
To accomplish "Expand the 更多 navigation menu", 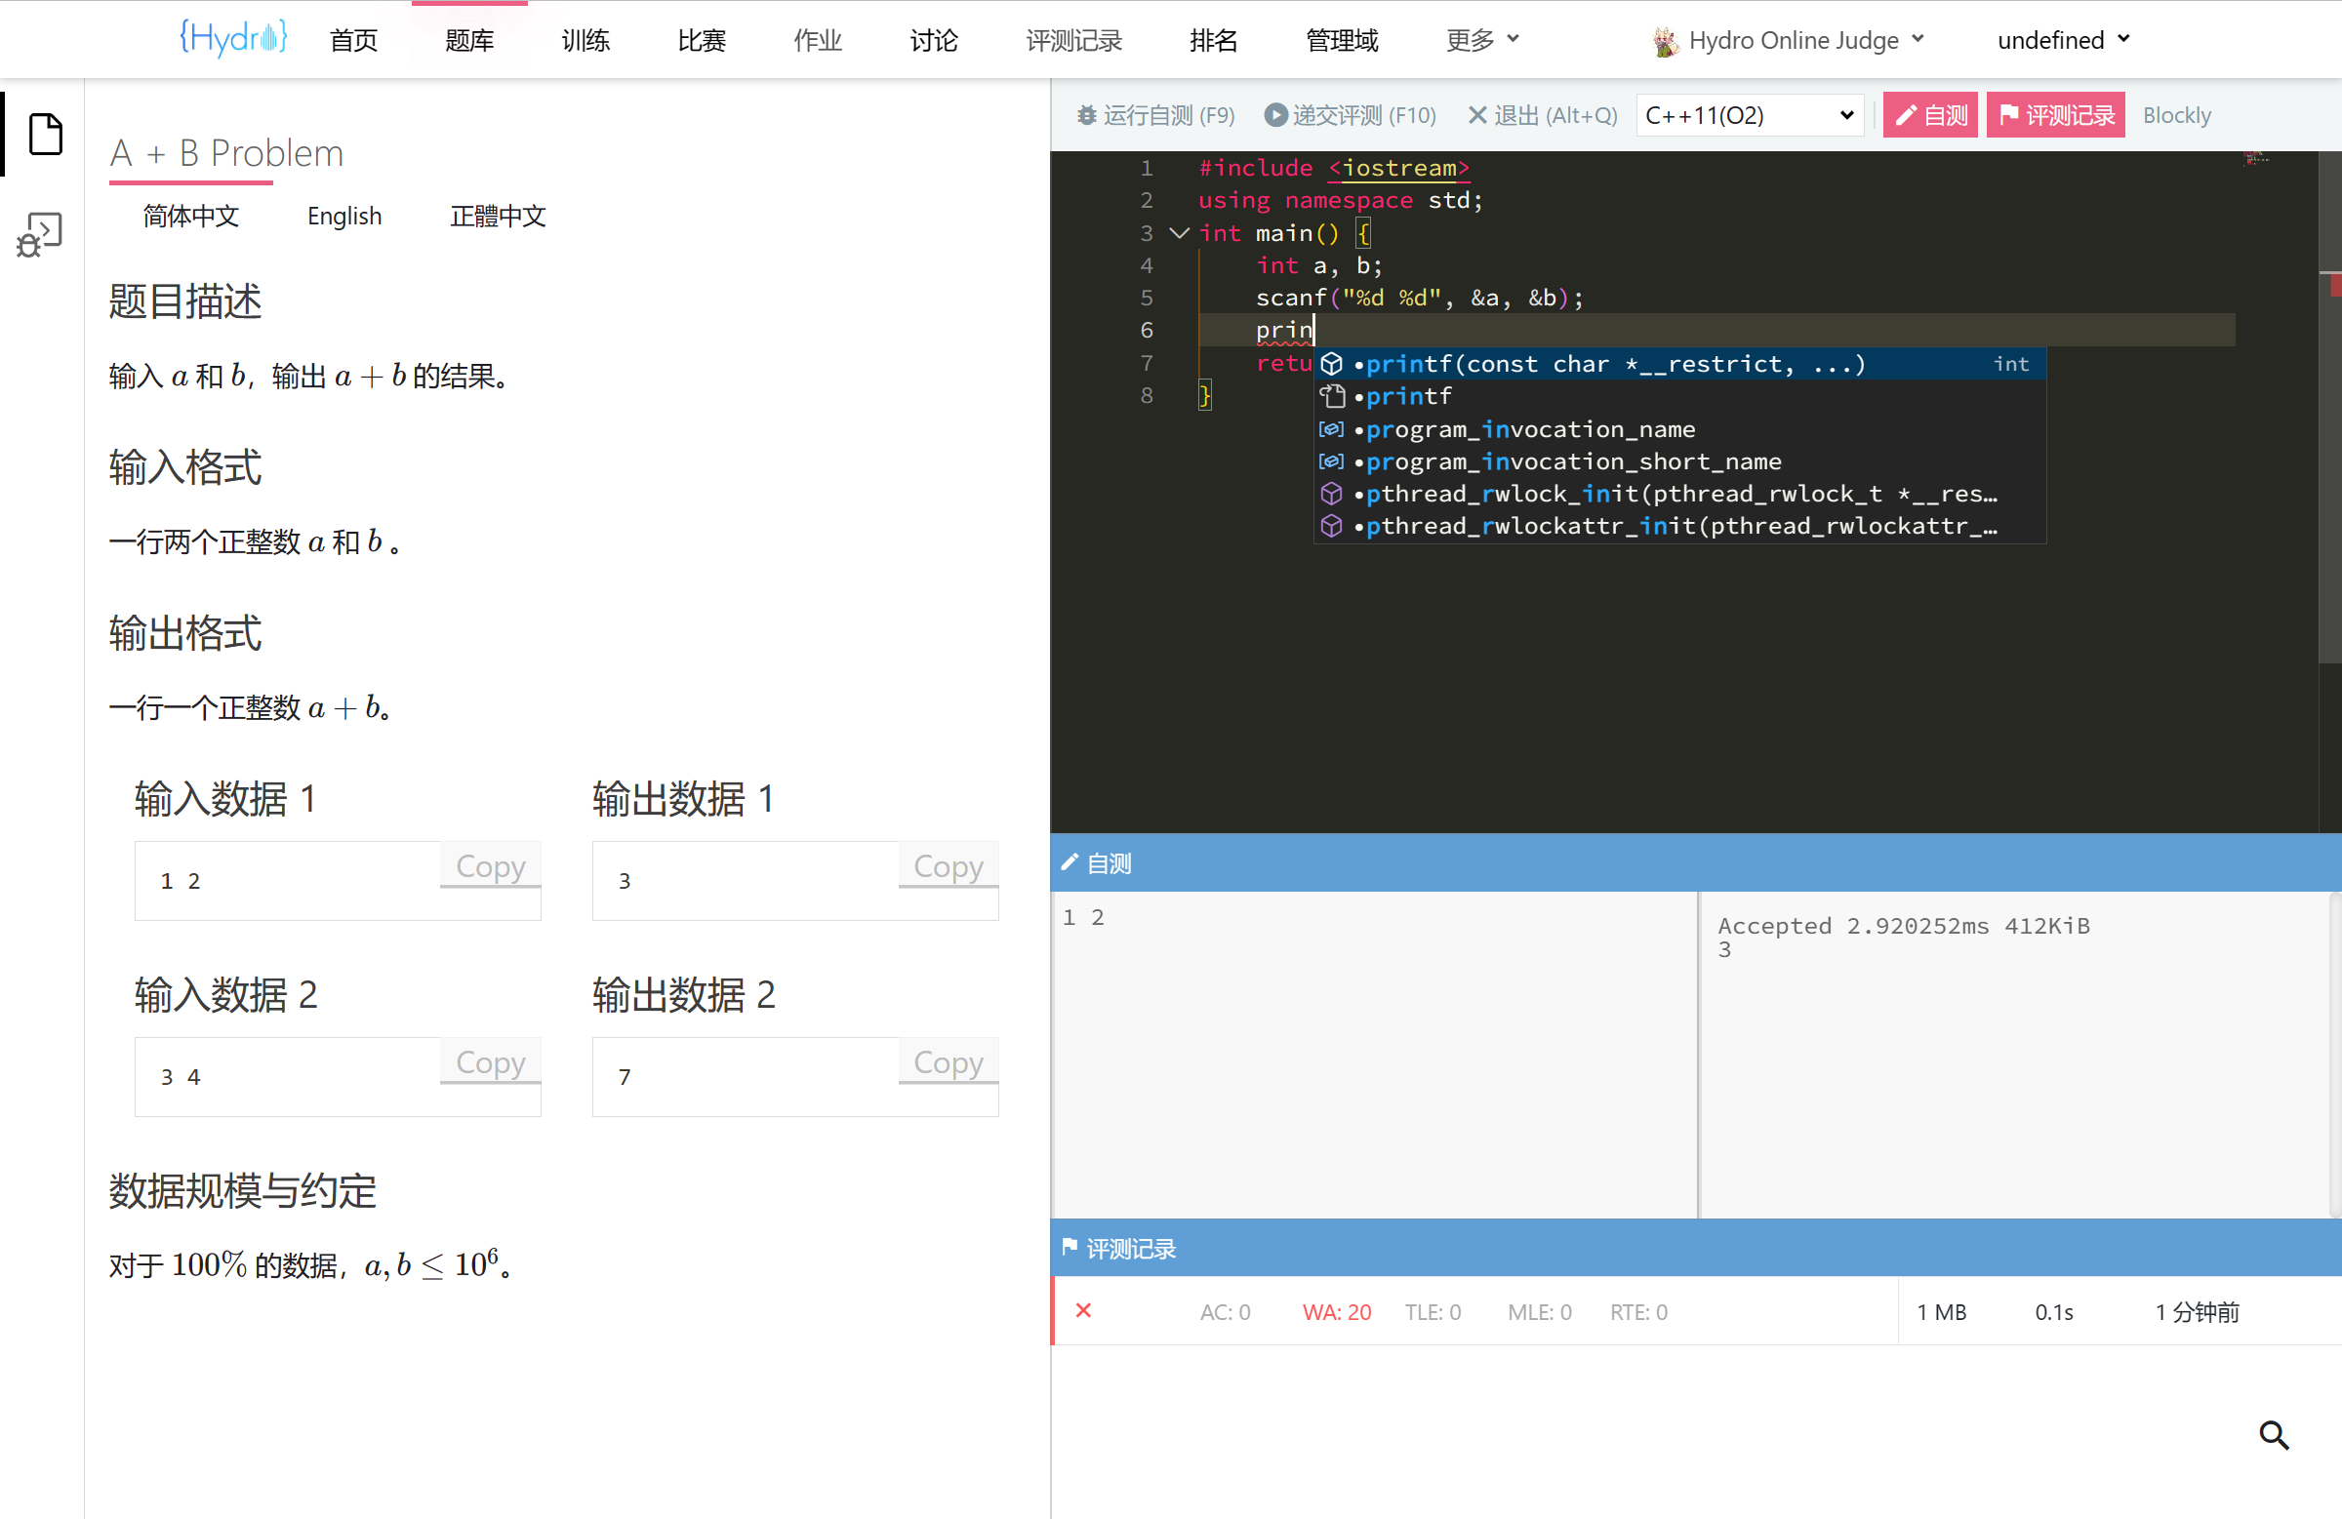I will click(1482, 40).
